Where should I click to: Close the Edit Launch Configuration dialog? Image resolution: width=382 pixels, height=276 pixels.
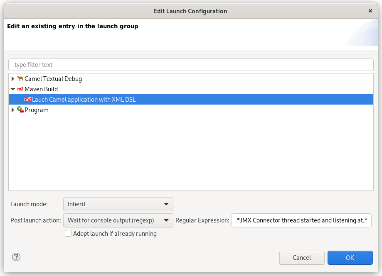pyautogui.click(x=370, y=11)
